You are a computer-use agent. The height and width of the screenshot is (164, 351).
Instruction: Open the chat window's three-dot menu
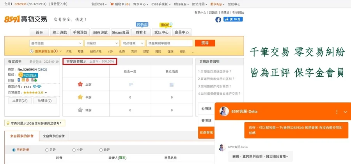[337, 112]
